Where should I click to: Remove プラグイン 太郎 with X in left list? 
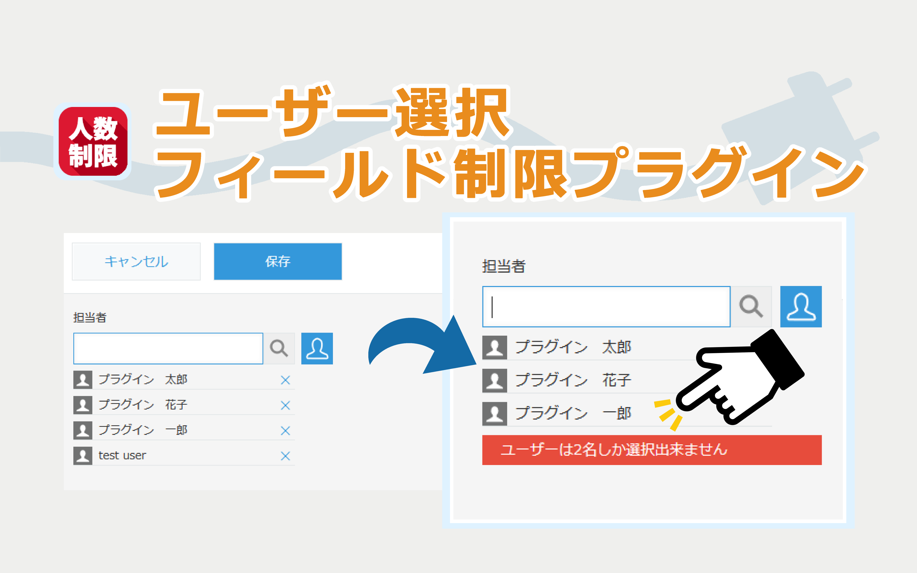point(285,380)
